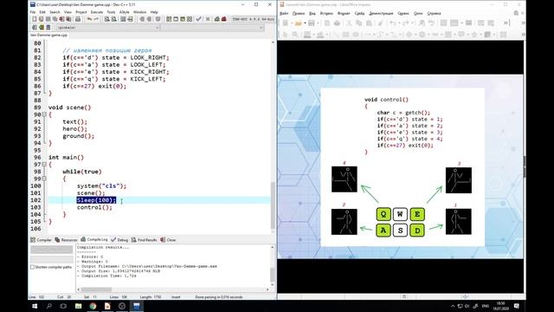
Task: Open the File menu in Dev-C++
Action: [x=33, y=12]
